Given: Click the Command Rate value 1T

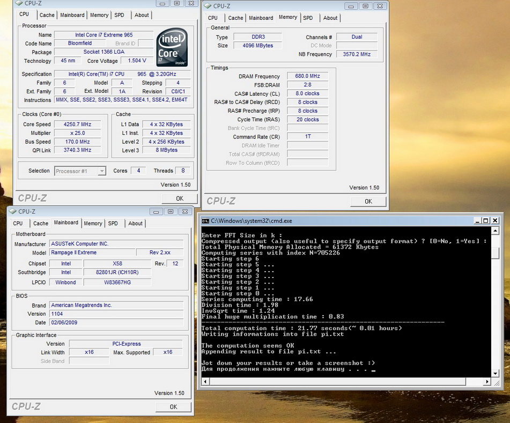Looking at the screenshot, I should tap(307, 136).
